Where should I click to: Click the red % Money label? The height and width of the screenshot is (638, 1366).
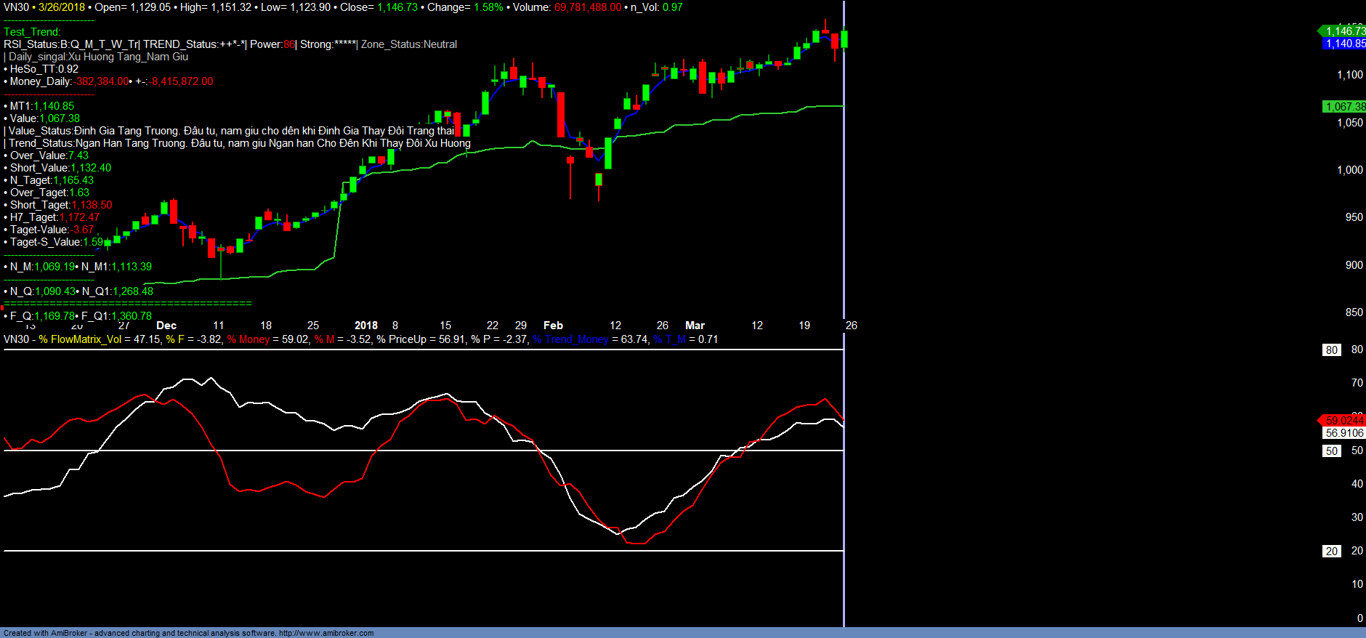tap(248, 339)
